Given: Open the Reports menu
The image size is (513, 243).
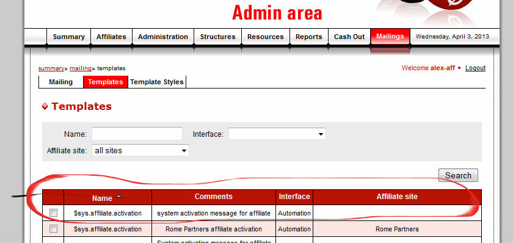Looking at the screenshot, I should (309, 37).
